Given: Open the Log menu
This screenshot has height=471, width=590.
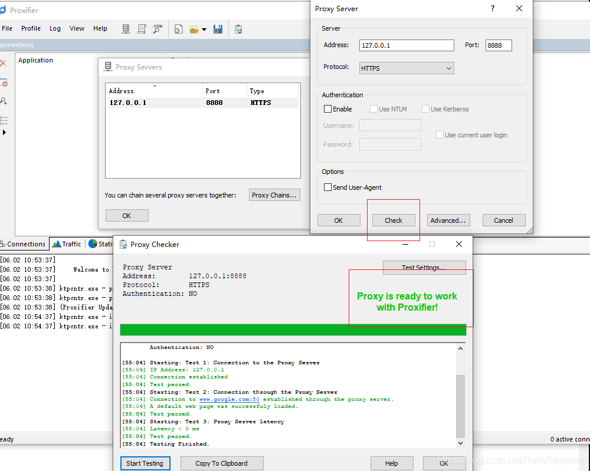Looking at the screenshot, I should [x=55, y=28].
